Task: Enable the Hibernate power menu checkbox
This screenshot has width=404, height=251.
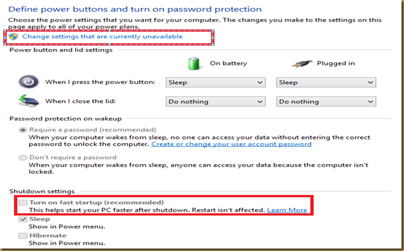Action: coord(23,235)
